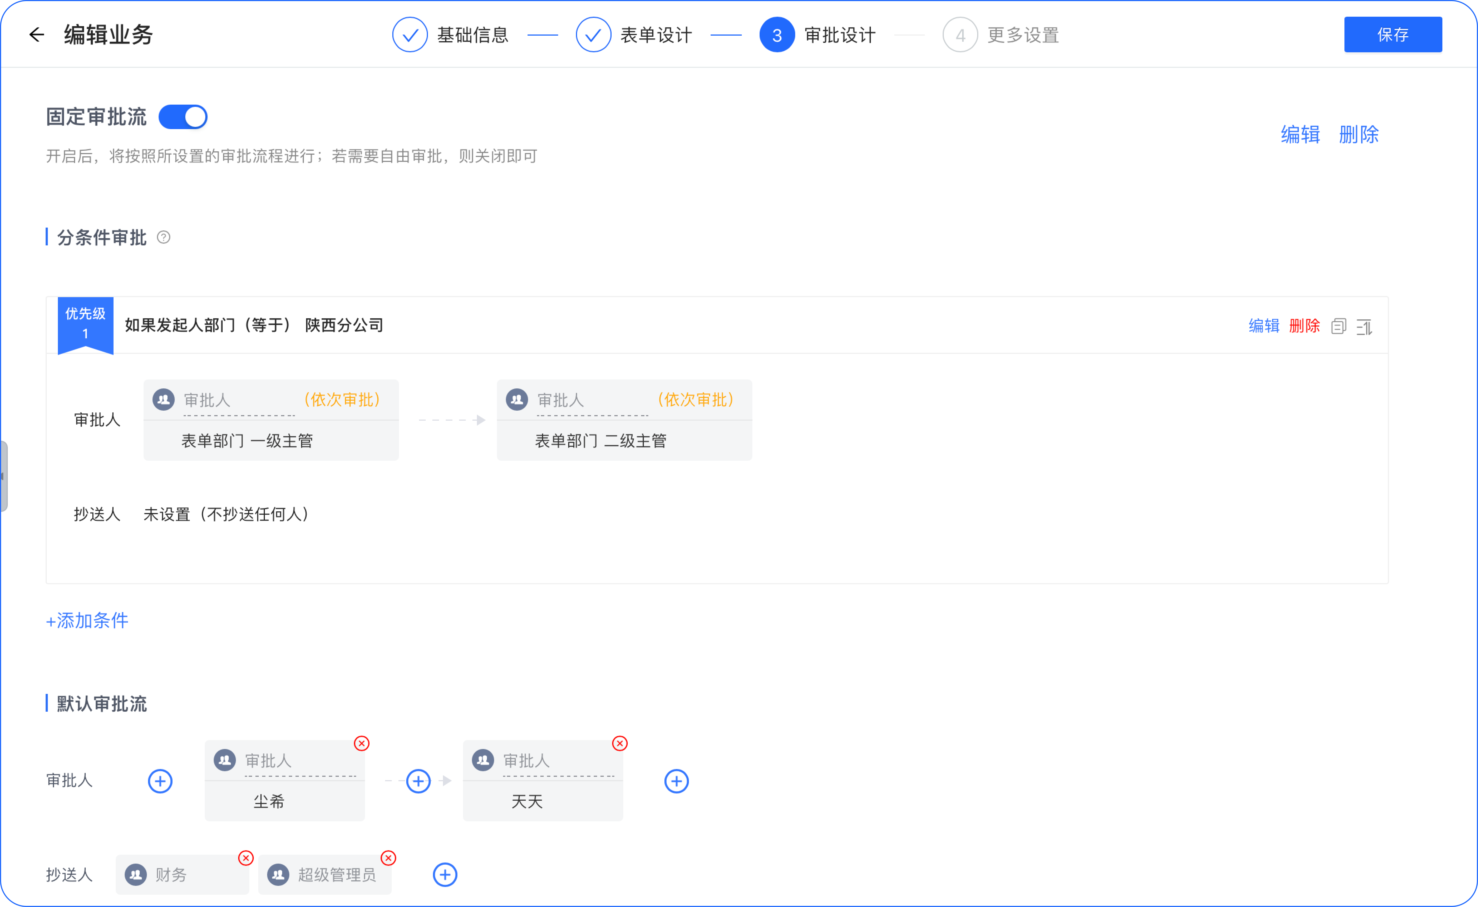Remove 财务 from 抄送人
Screen dimensions: 1478x907
click(x=246, y=858)
